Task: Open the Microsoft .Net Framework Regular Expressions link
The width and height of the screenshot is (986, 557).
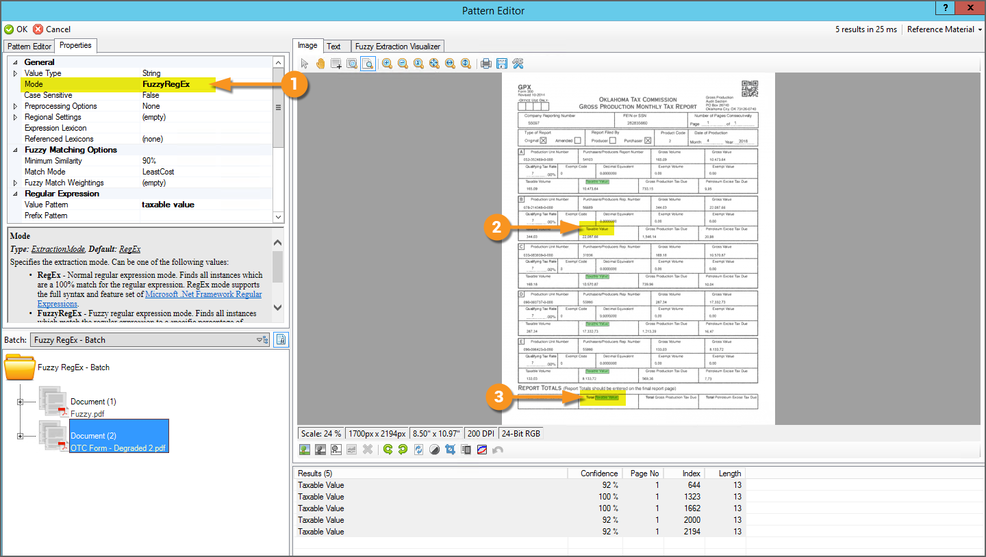Action: 203,294
